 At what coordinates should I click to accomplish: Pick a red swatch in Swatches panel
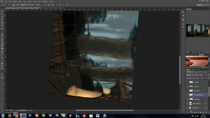tap(197, 58)
